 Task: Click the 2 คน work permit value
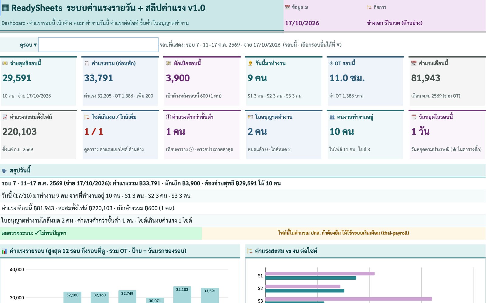point(257,132)
